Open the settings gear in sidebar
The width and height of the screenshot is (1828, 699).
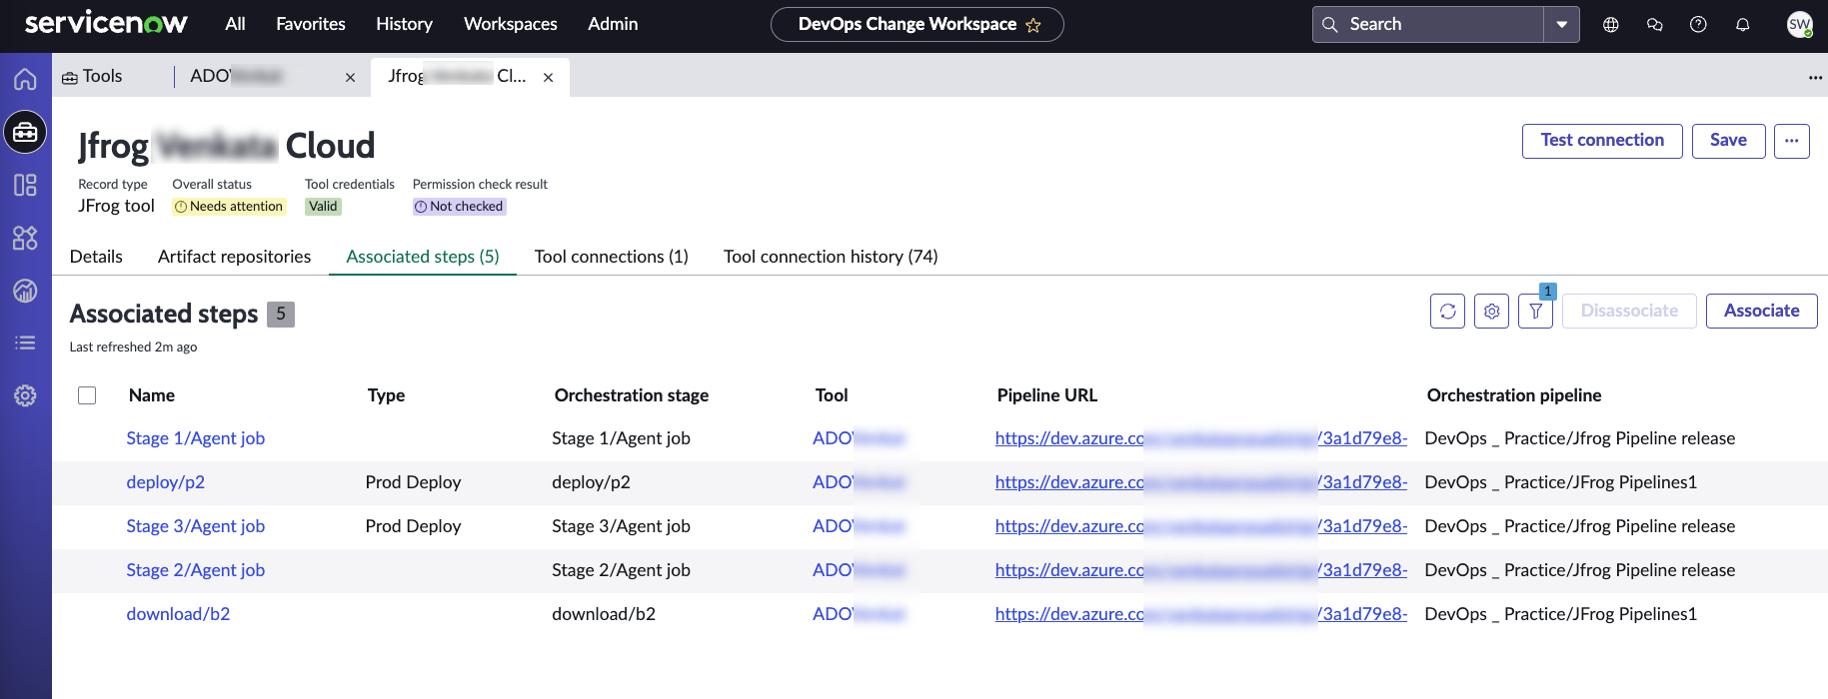25,395
